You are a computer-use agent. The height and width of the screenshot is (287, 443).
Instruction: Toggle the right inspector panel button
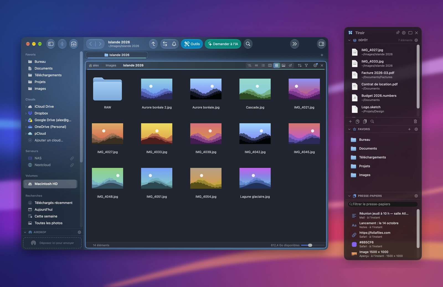pyautogui.click(x=321, y=44)
